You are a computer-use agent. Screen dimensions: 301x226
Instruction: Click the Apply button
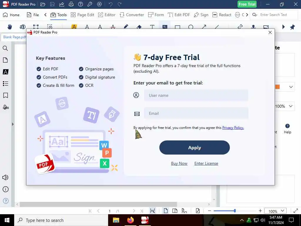[195, 147]
